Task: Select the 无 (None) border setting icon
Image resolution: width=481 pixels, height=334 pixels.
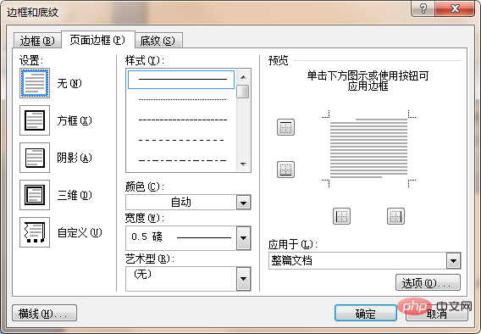Action: (35, 83)
